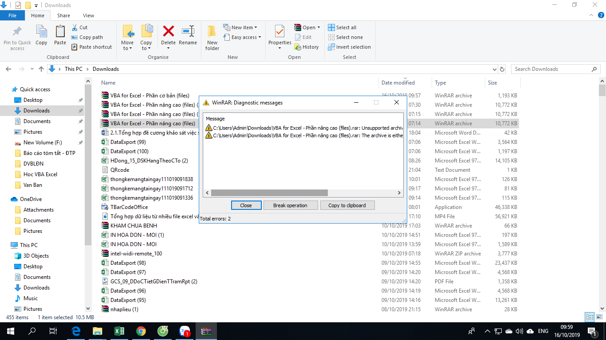Click Copy to clipboard button

[347, 205]
